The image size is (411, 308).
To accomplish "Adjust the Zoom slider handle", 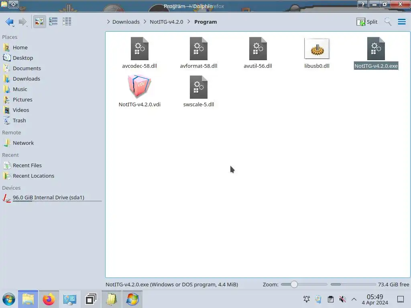I will [x=294, y=284].
